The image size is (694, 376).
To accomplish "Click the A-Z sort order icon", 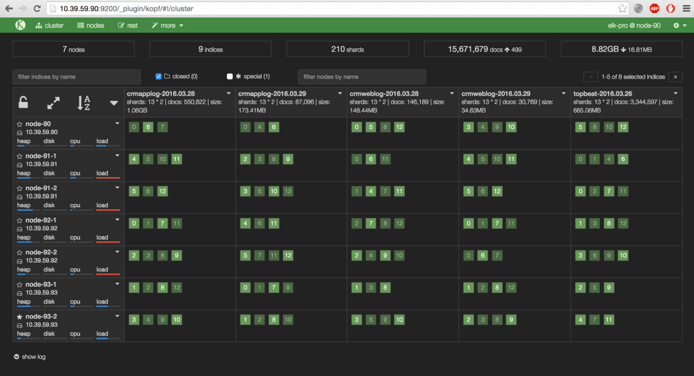I will tap(84, 103).
